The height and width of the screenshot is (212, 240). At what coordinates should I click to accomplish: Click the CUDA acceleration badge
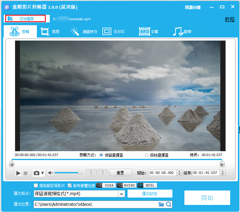click(106, 185)
